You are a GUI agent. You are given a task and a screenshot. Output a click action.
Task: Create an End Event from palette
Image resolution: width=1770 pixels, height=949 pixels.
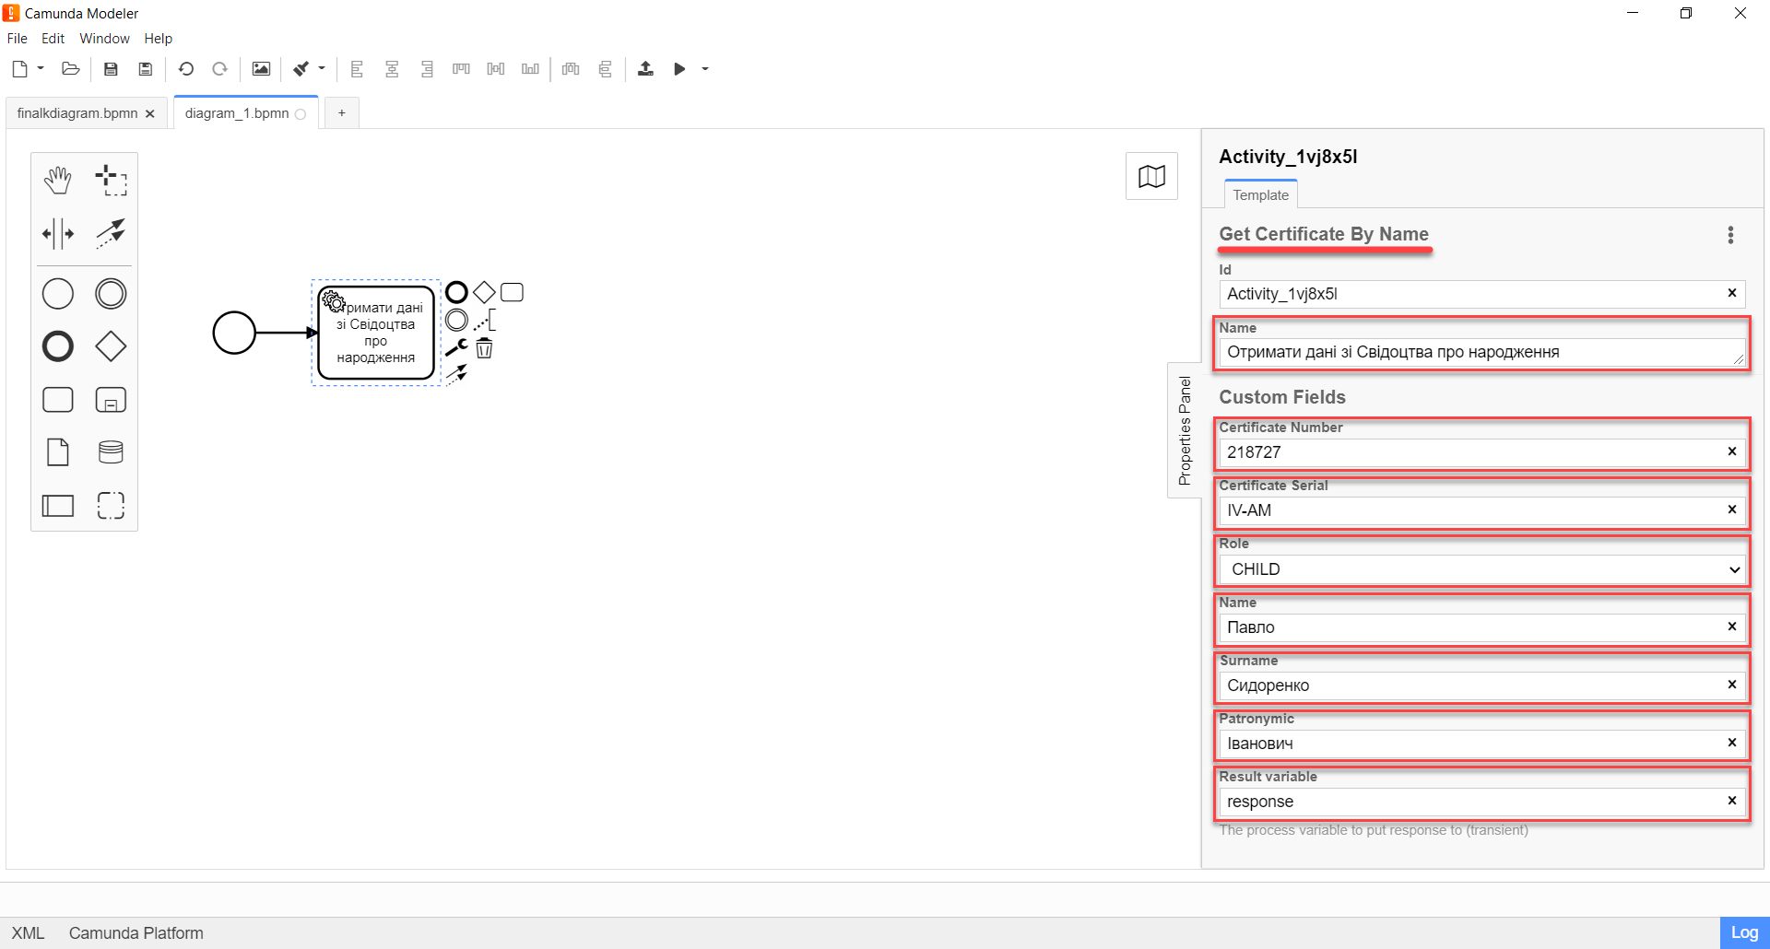tap(58, 346)
